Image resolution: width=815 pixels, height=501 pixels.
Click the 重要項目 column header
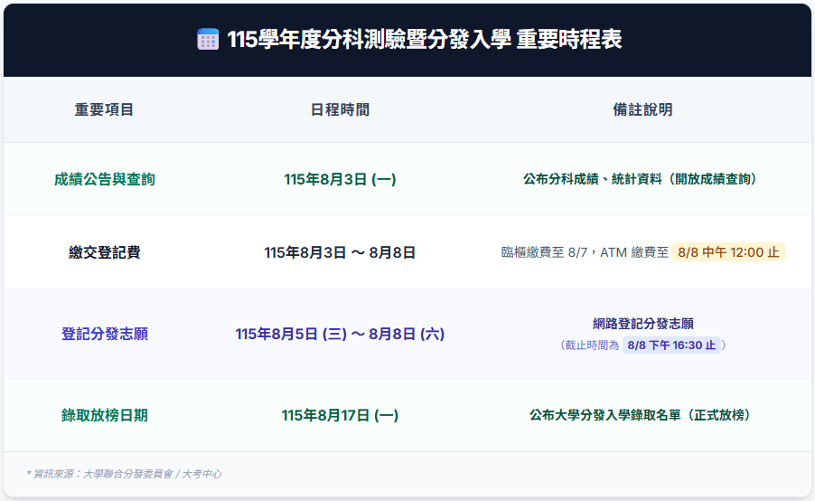[x=105, y=109]
